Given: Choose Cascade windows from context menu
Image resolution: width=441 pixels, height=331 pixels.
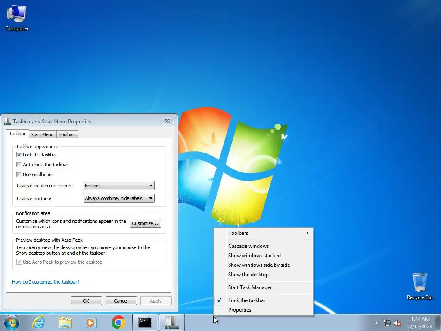Looking at the screenshot, I should [x=264, y=246].
